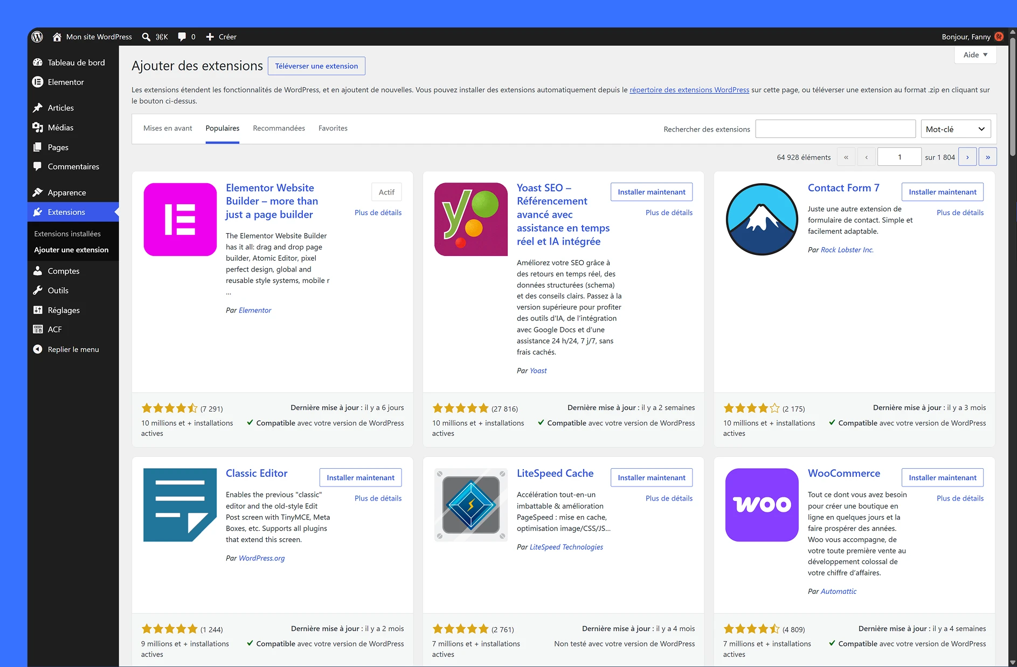This screenshot has width=1017, height=667.
Task: Expand the Aide help panel
Action: (975, 55)
